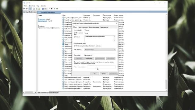Click the Restart service toolbar icon
This screenshot has height=110, width=195.
(57, 9)
